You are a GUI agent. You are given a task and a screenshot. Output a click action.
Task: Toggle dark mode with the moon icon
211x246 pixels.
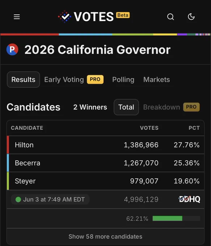(191, 17)
